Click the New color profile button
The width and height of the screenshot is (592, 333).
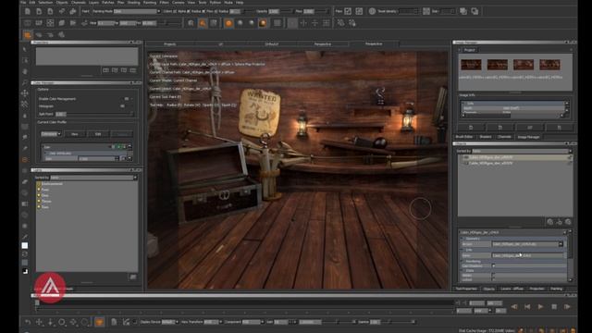point(74,134)
